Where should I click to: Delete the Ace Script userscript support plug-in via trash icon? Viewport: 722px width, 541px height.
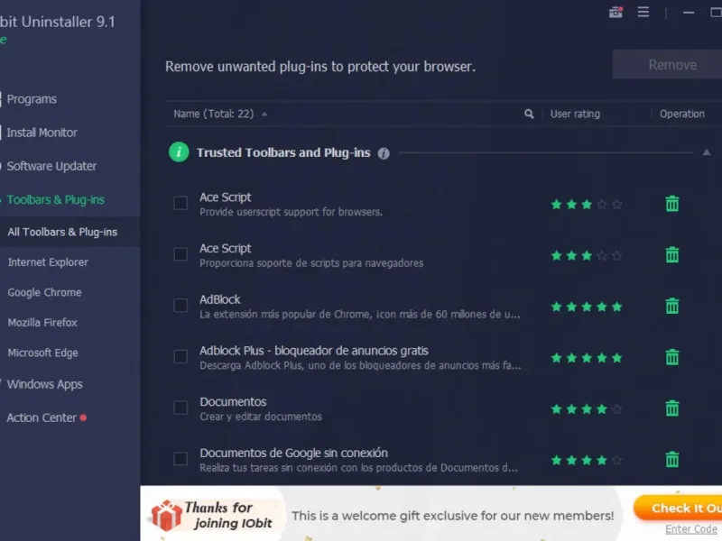(671, 204)
